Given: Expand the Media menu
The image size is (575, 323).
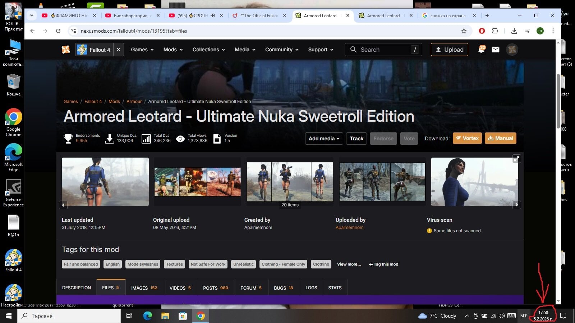Looking at the screenshot, I should 245,50.
